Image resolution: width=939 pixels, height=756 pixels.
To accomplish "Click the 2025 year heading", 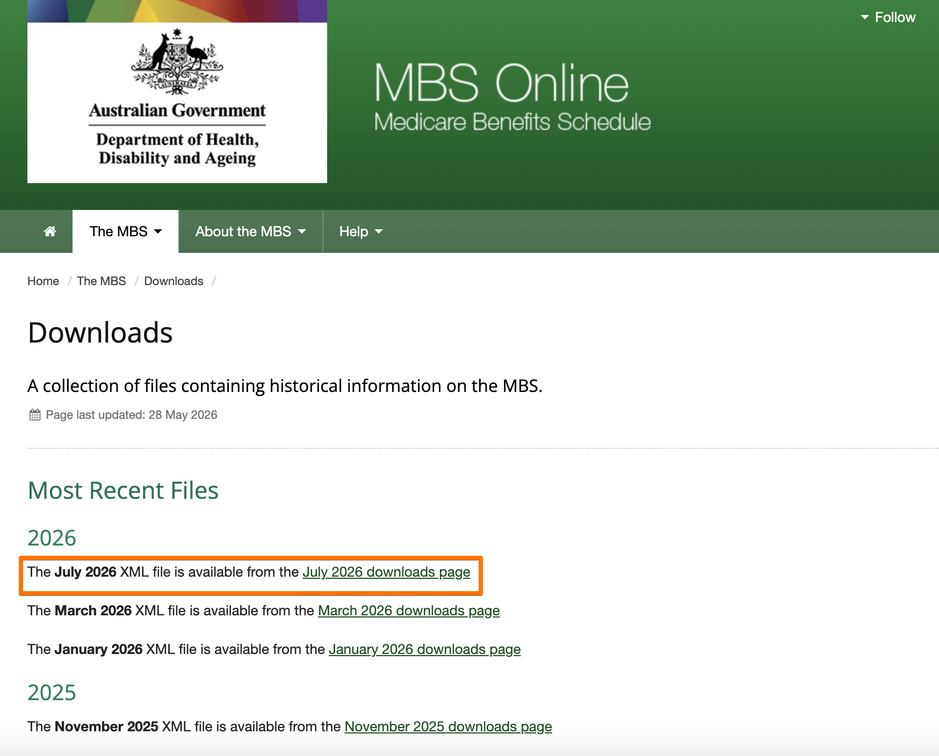I will pyautogui.click(x=52, y=693).
